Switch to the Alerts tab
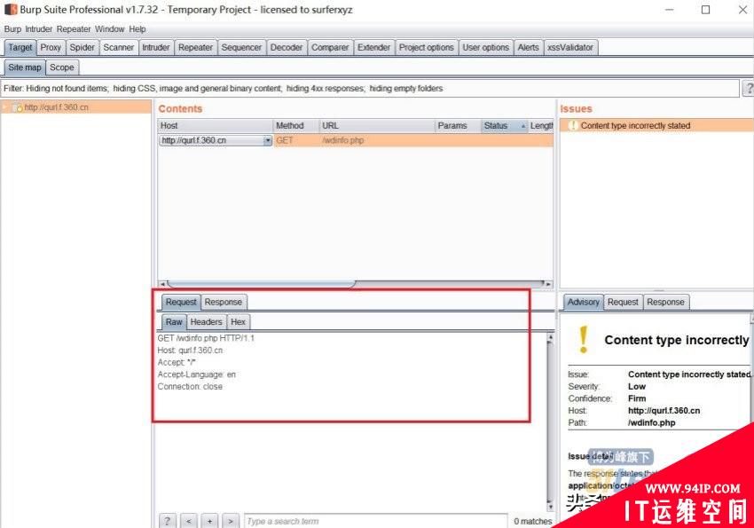 tap(528, 48)
